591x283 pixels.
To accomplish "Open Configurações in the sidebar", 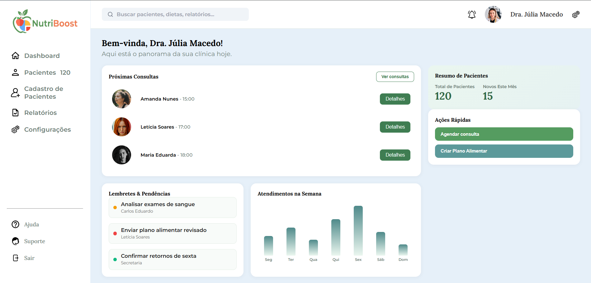I will pos(48,130).
